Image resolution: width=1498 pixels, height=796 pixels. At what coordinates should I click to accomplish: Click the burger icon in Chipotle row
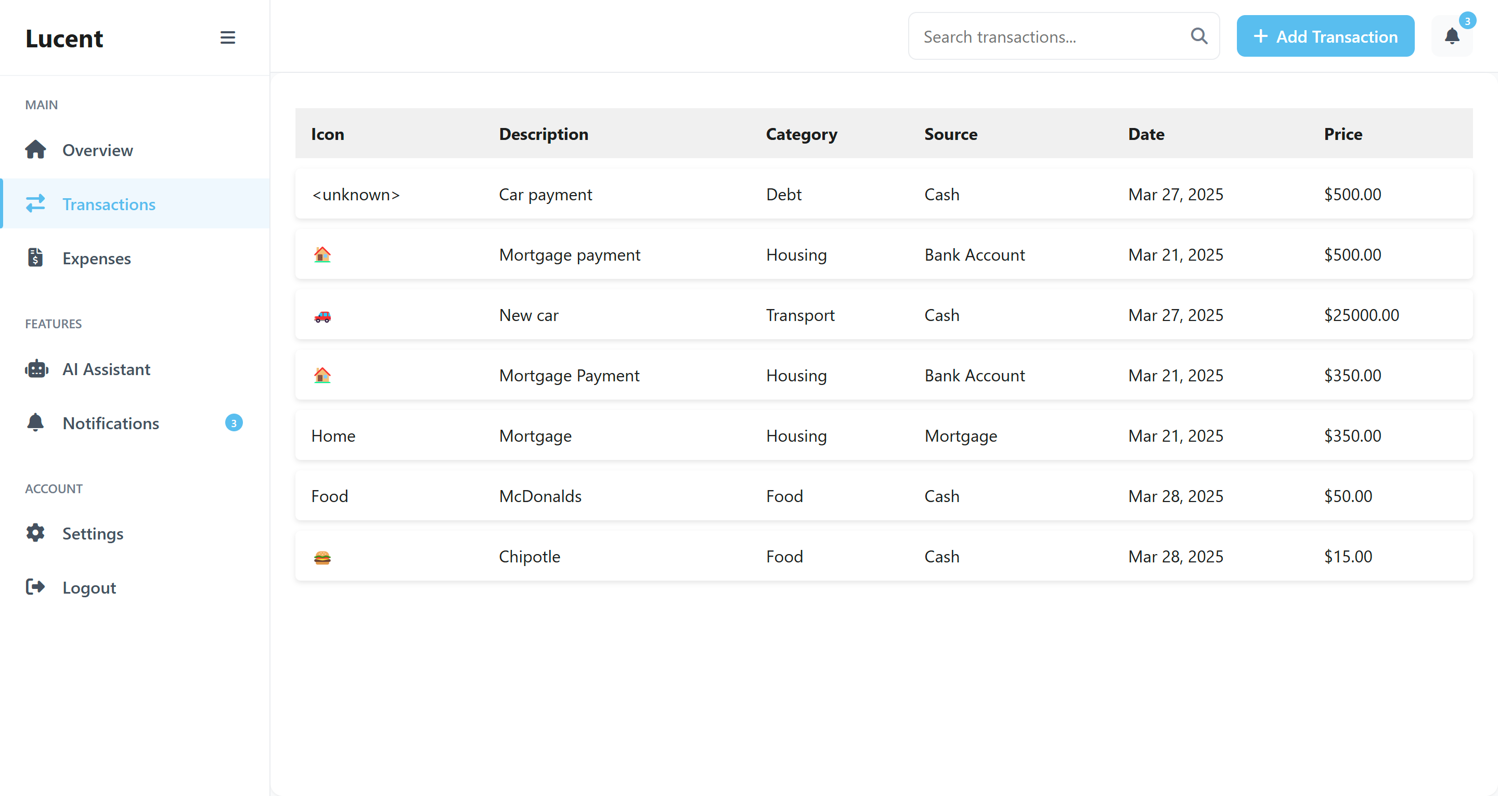point(322,557)
